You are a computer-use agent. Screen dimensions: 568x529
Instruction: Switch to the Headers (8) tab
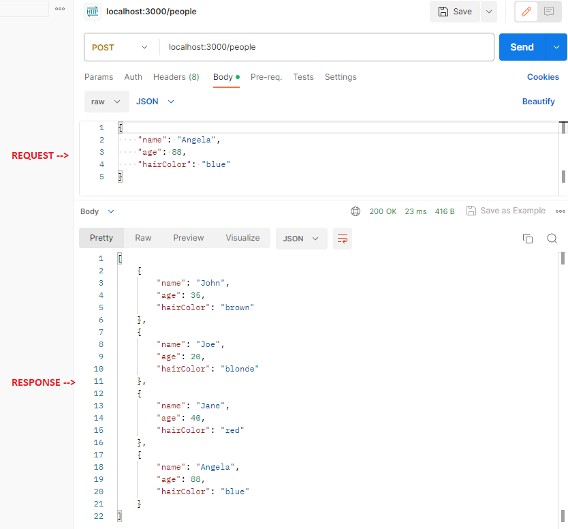click(176, 77)
